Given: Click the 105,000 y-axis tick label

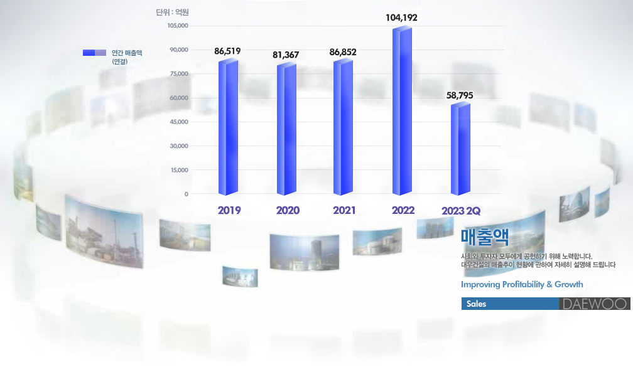Looking at the screenshot, I should pos(178,26).
